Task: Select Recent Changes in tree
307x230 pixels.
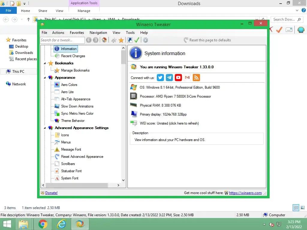Action: [73, 56]
